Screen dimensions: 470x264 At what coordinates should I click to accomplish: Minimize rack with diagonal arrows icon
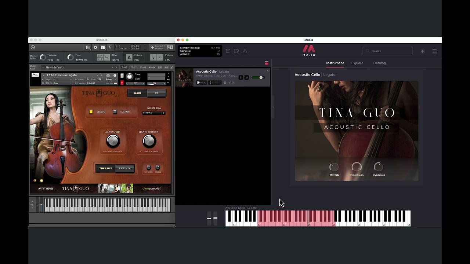[172, 67]
